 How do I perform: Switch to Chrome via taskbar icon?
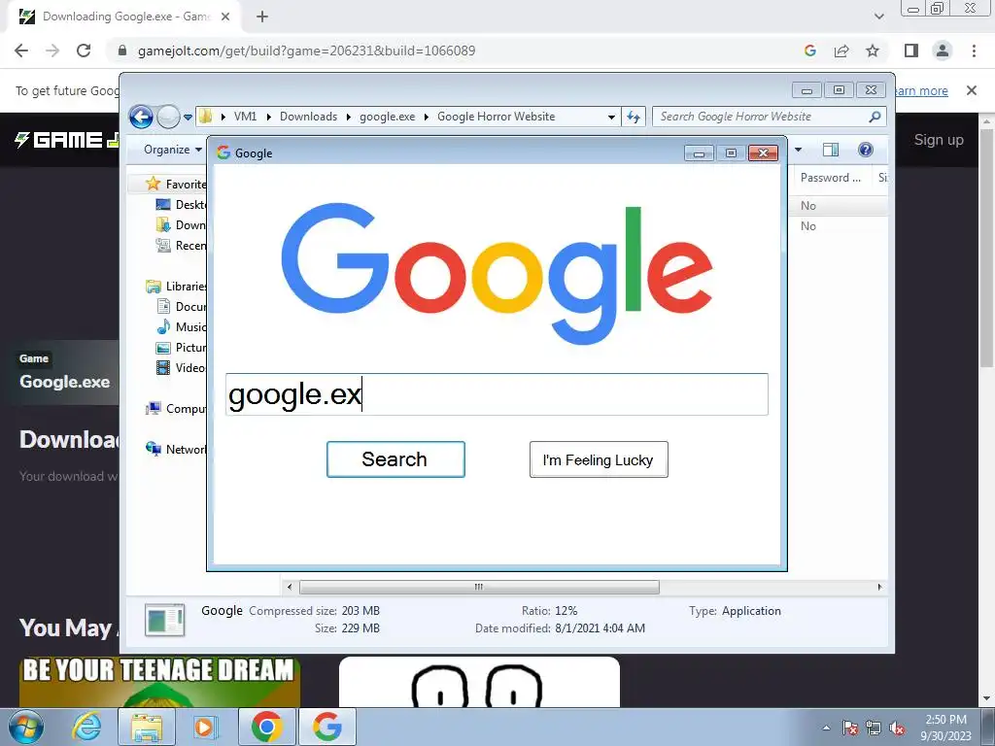click(x=266, y=727)
